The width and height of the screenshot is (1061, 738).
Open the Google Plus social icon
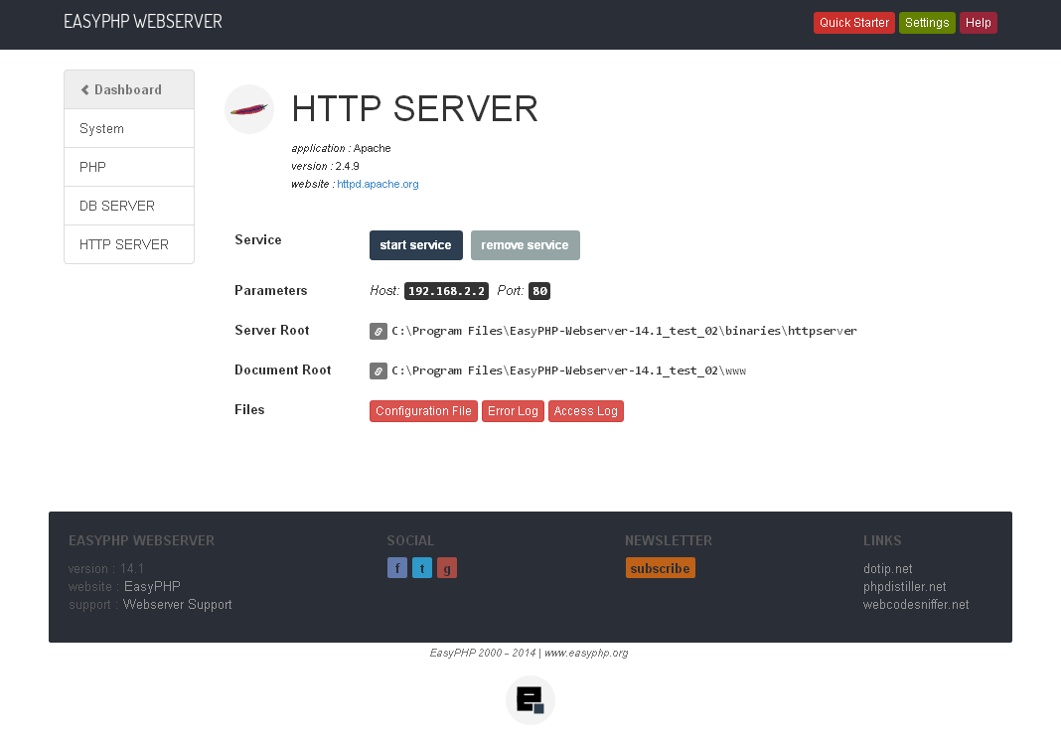pos(447,567)
